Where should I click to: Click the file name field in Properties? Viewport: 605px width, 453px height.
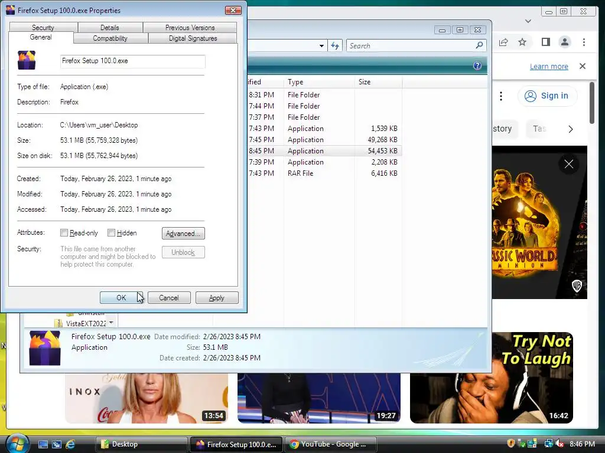coord(133,61)
